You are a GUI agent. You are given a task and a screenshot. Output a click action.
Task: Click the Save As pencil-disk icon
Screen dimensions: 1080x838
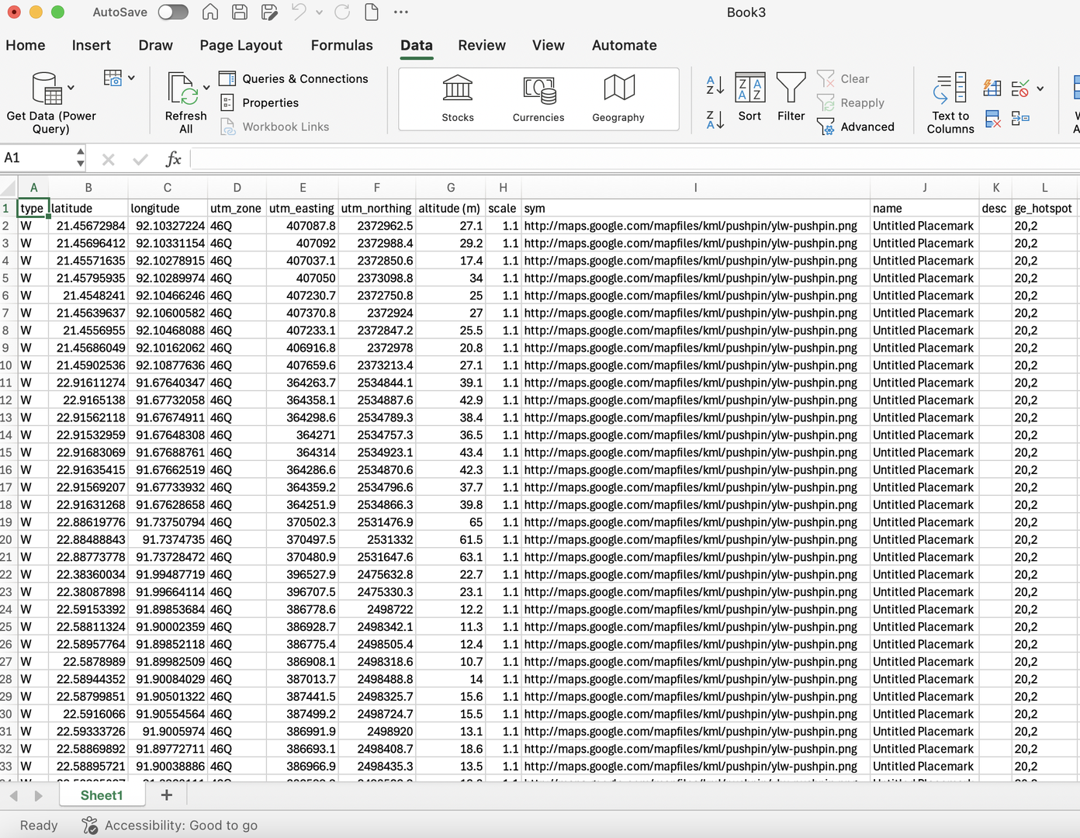pos(269,12)
